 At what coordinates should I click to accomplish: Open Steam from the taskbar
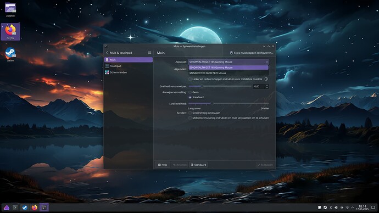[25, 208]
